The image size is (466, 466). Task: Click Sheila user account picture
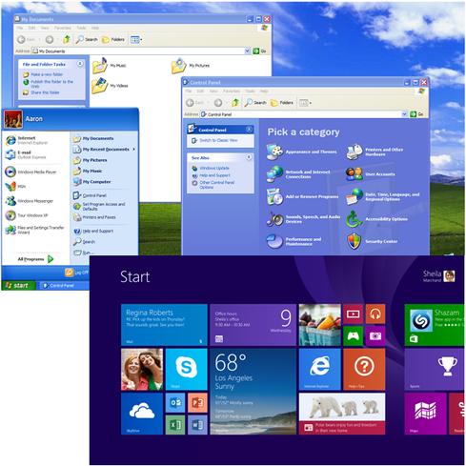(x=450, y=276)
